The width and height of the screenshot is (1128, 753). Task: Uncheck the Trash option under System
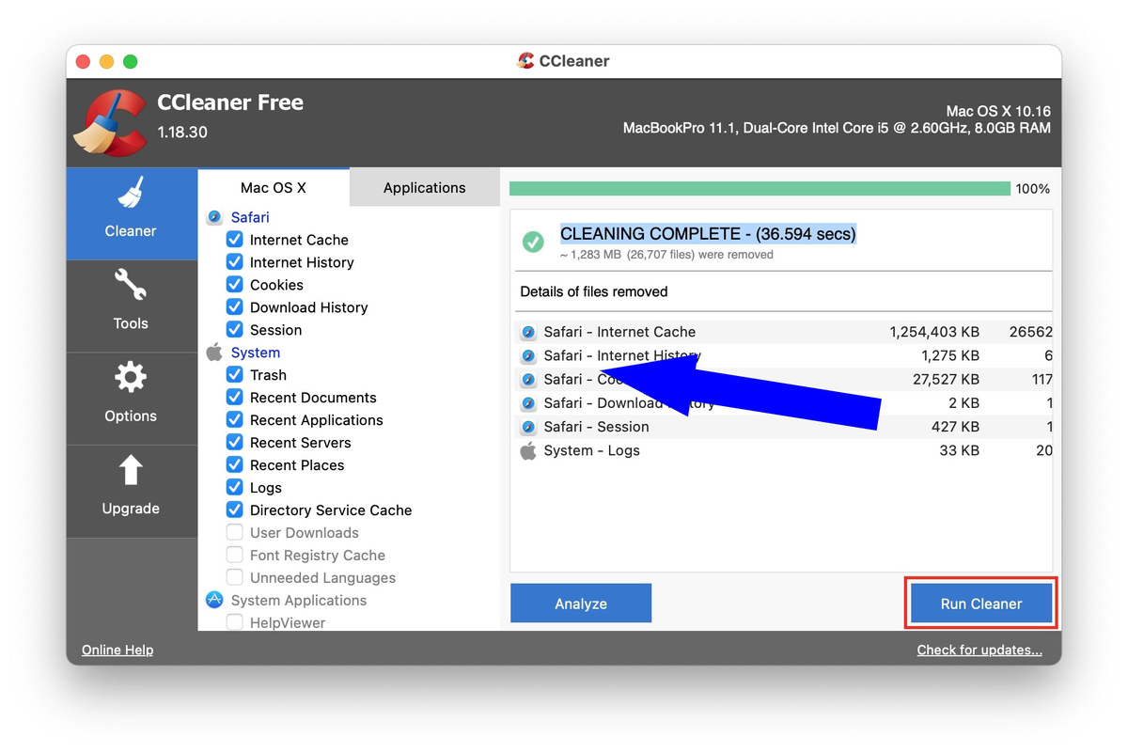(234, 375)
